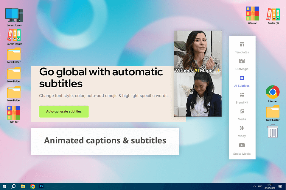Open the Social Media play icon
This screenshot has height=190, width=286.
(x=242, y=145)
